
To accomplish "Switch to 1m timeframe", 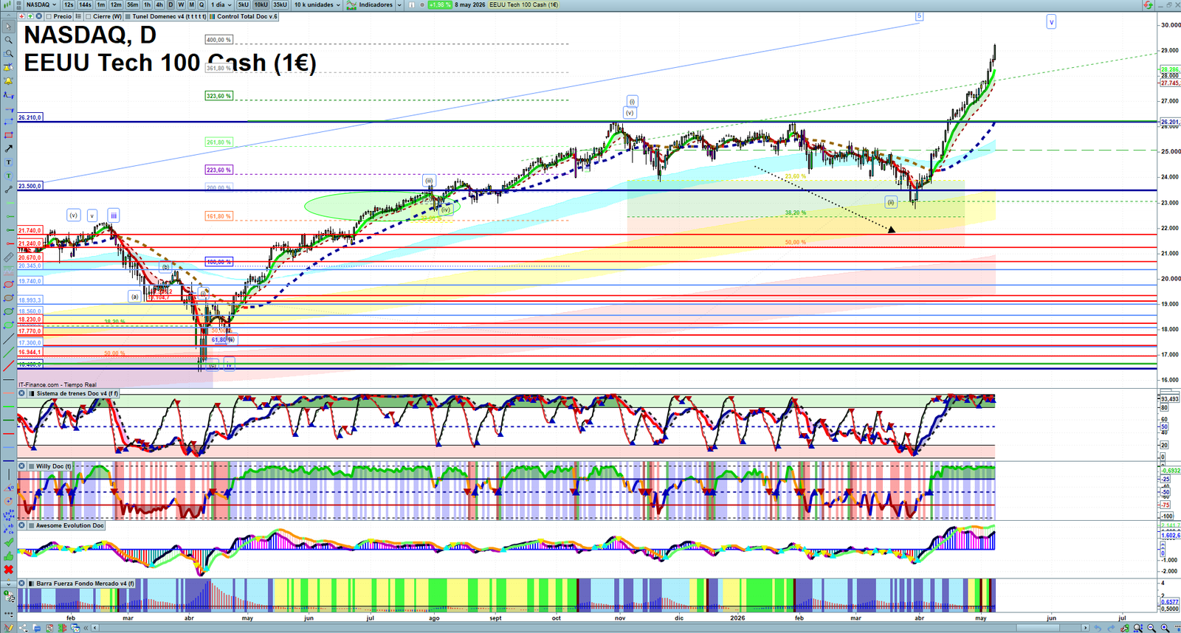I will pyautogui.click(x=101, y=4).
